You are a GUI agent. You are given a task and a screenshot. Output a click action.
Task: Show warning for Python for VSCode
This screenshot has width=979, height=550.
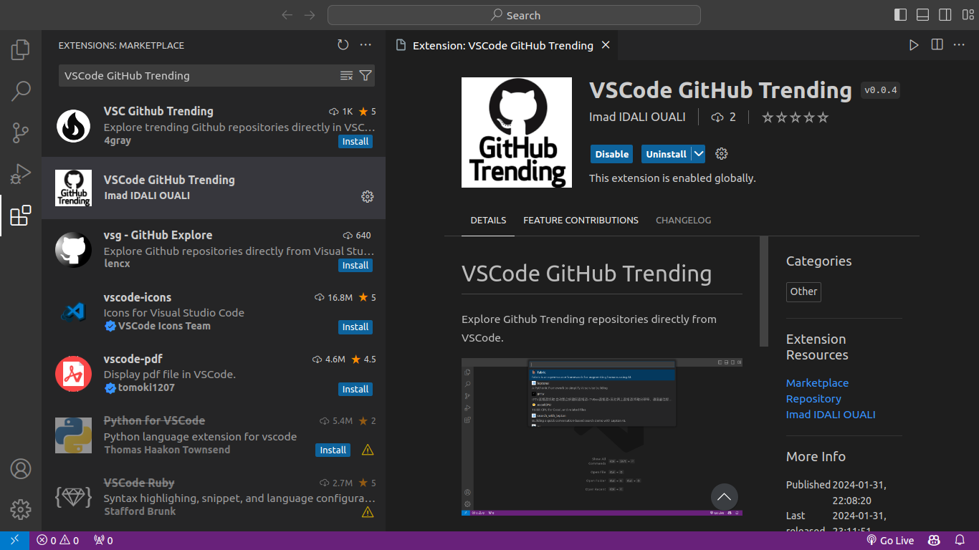[368, 450]
